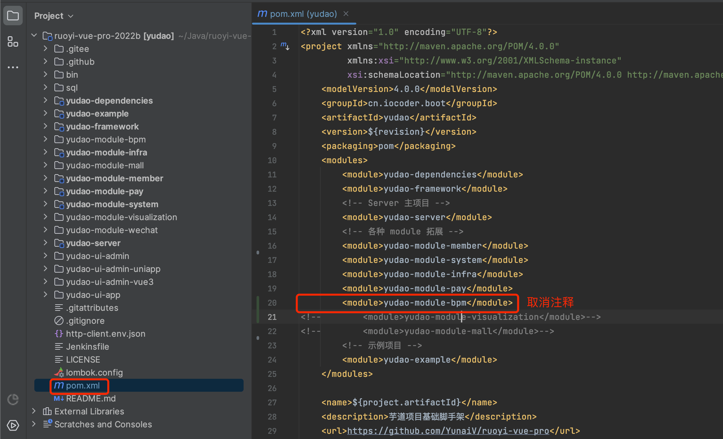
Task: Click the README.md markdown file icon
Action: point(59,399)
